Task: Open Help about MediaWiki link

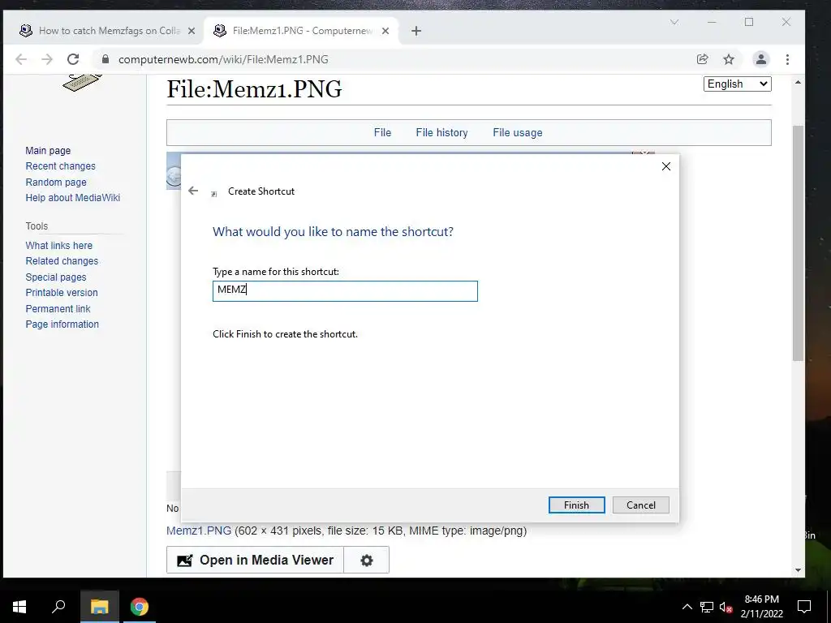Action: click(x=72, y=198)
